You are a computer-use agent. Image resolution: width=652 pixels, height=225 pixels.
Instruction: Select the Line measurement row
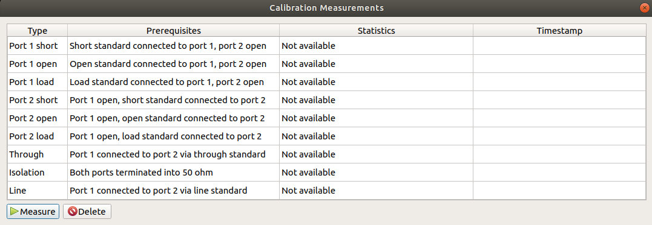326,190
